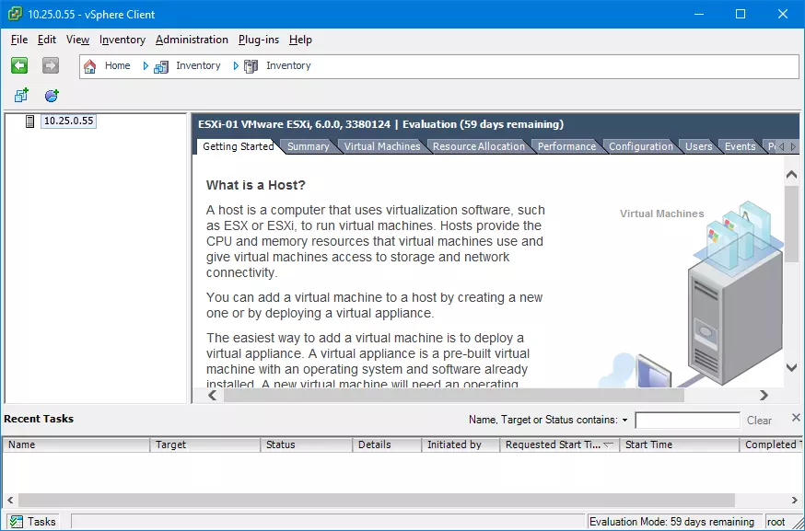Click the first Inventory breadcrumb label
This screenshot has width=805, height=531.
pos(198,65)
